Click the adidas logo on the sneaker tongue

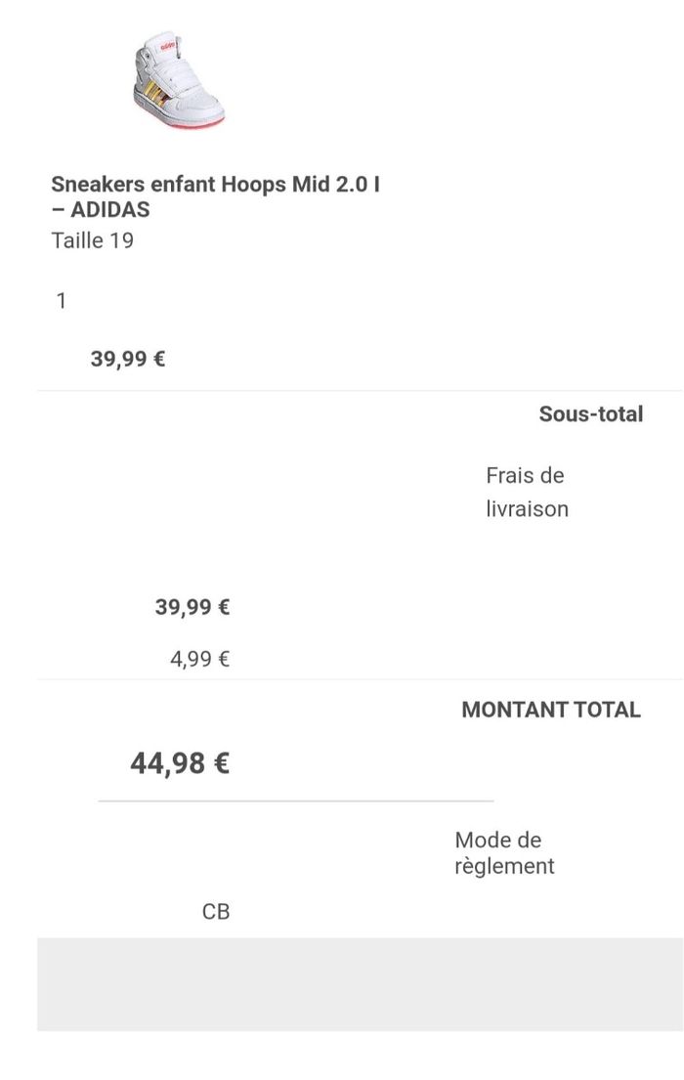[x=167, y=47]
